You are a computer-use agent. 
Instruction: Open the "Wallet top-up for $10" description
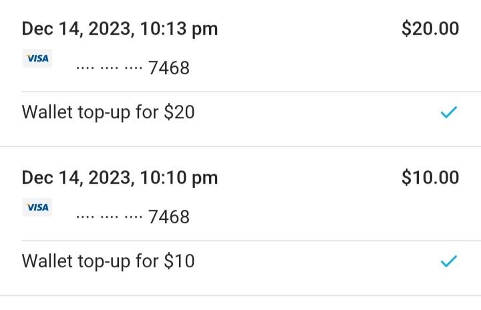(108, 261)
